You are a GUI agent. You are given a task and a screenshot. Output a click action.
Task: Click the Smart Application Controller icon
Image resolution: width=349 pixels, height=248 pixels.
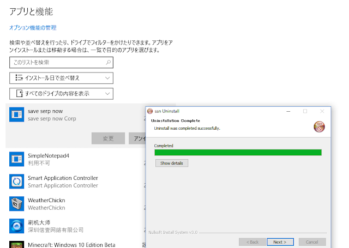[x=17, y=182]
